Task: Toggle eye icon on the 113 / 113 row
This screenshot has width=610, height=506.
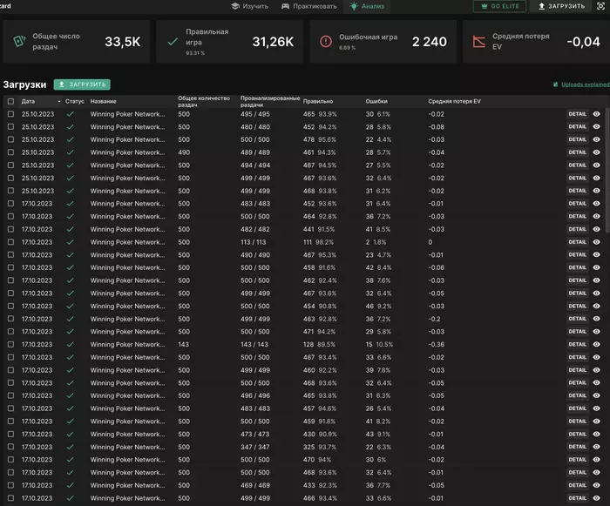Action: pyautogui.click(x=596, y=242)
